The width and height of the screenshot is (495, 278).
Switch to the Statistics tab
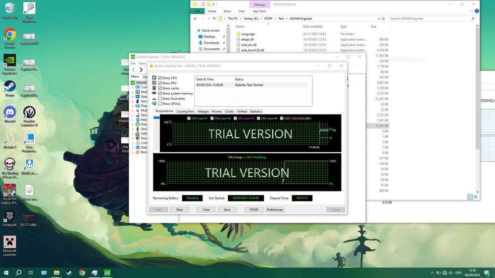click(256, 112)
